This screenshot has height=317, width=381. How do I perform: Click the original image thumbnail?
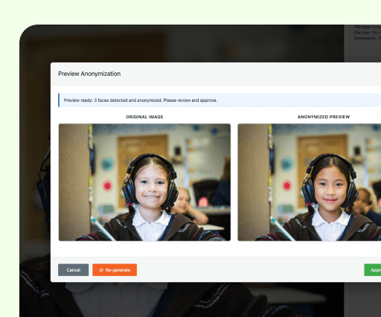(x=144, y=182)
